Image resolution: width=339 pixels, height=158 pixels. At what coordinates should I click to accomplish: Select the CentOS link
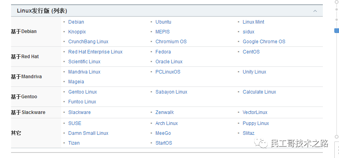[251, 52]
